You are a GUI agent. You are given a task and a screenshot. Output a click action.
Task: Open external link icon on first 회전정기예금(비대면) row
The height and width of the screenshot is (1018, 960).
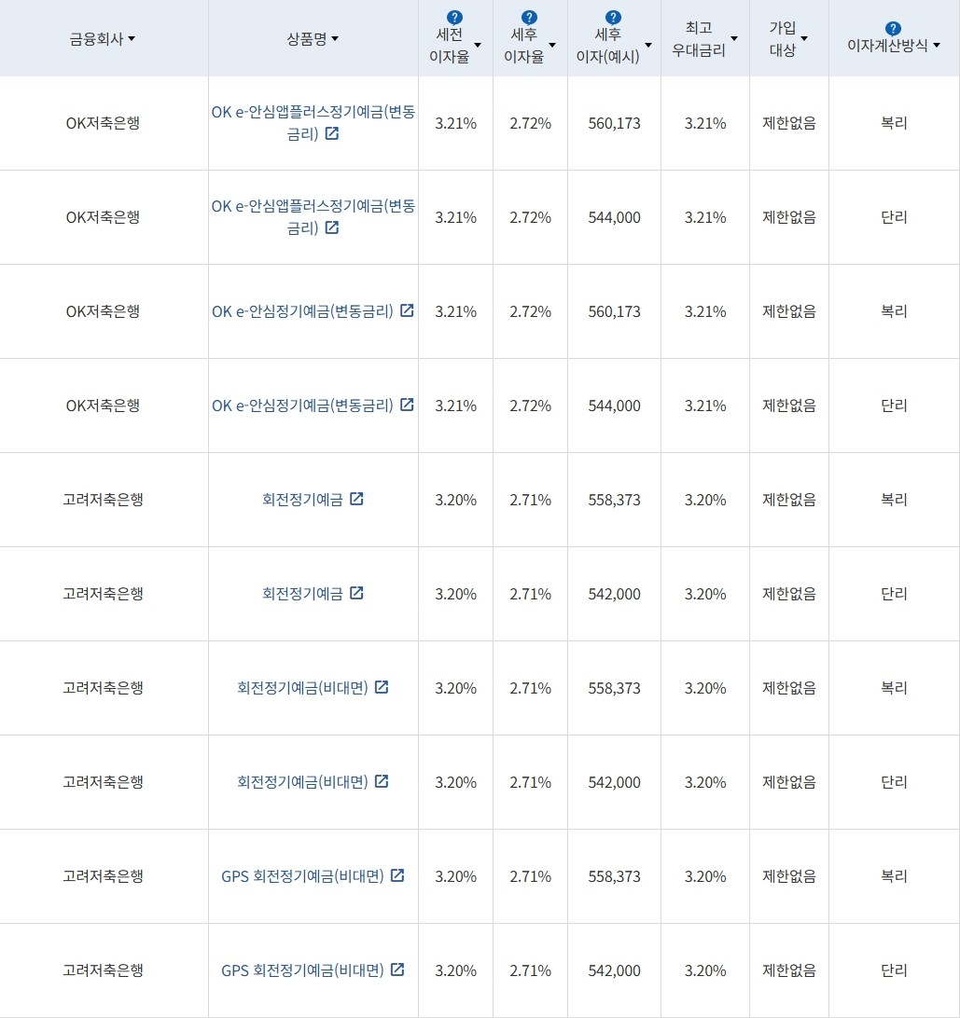coord(382,688)
